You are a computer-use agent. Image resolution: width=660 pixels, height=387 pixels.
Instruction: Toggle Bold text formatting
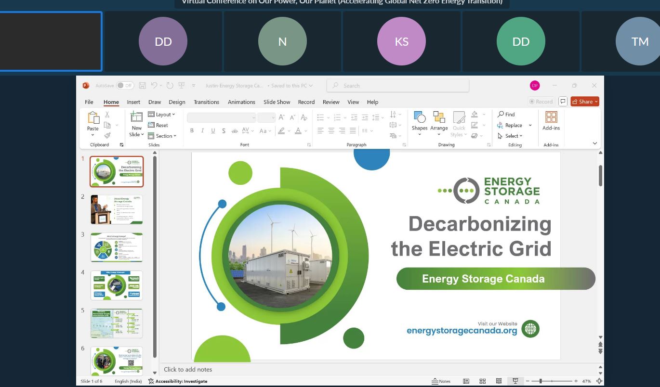click(x=192, y=131)
